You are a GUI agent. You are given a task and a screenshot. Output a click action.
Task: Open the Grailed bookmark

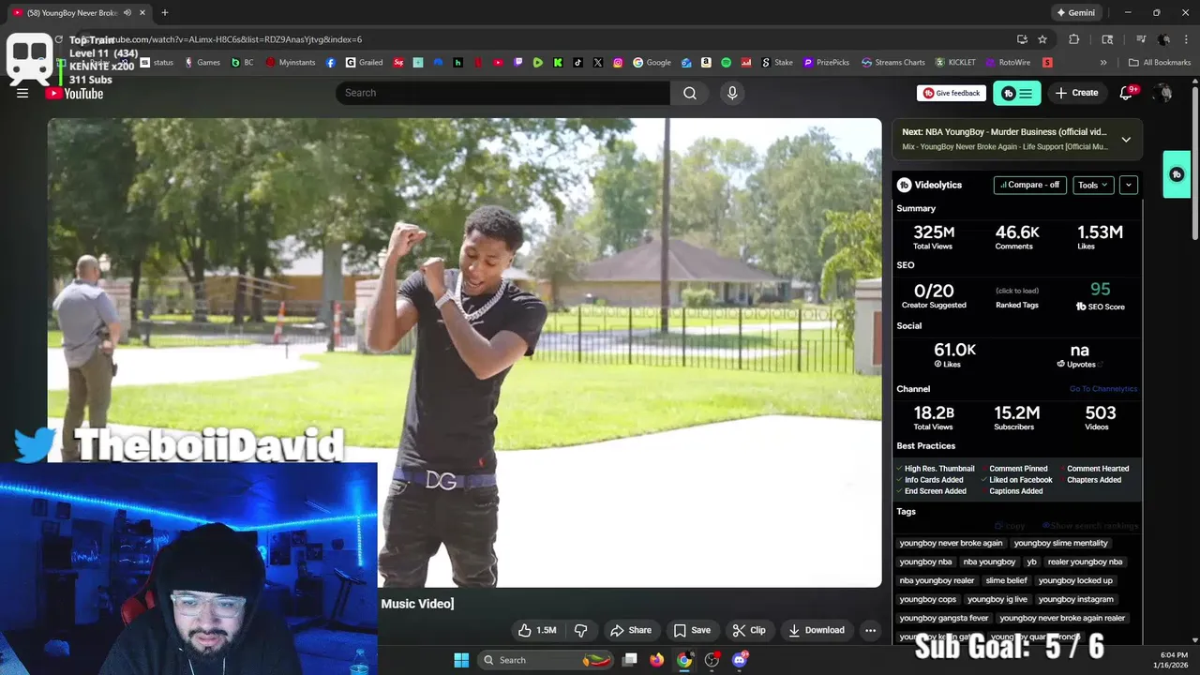coord(364,63)
